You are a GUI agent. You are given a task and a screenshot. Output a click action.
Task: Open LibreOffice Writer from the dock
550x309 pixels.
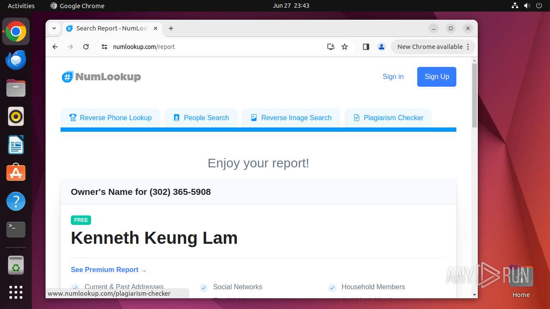click(16, 145)
